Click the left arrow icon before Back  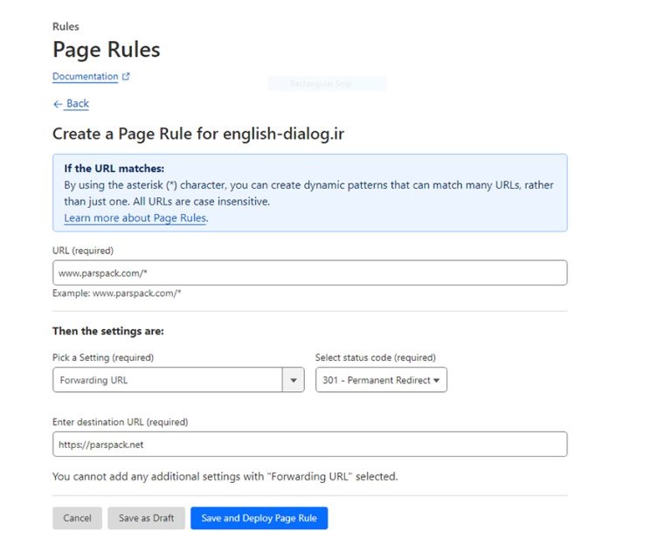pos(58,104)
